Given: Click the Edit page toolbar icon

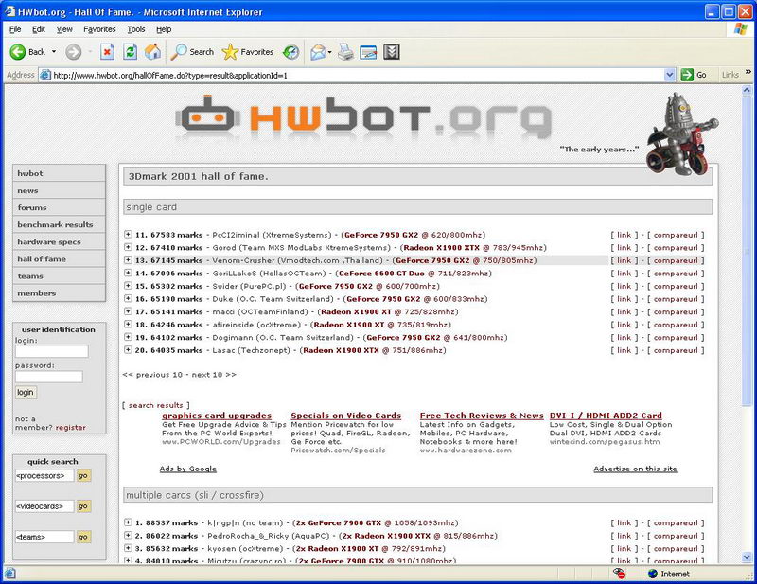Looking at the screenshot, I should (368, 52).
